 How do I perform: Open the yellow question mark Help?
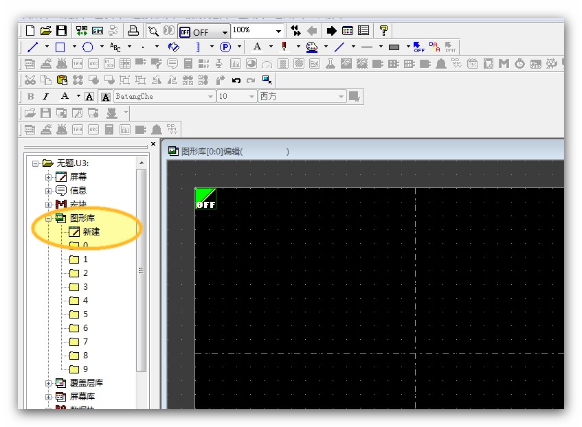tap(383, 31)
